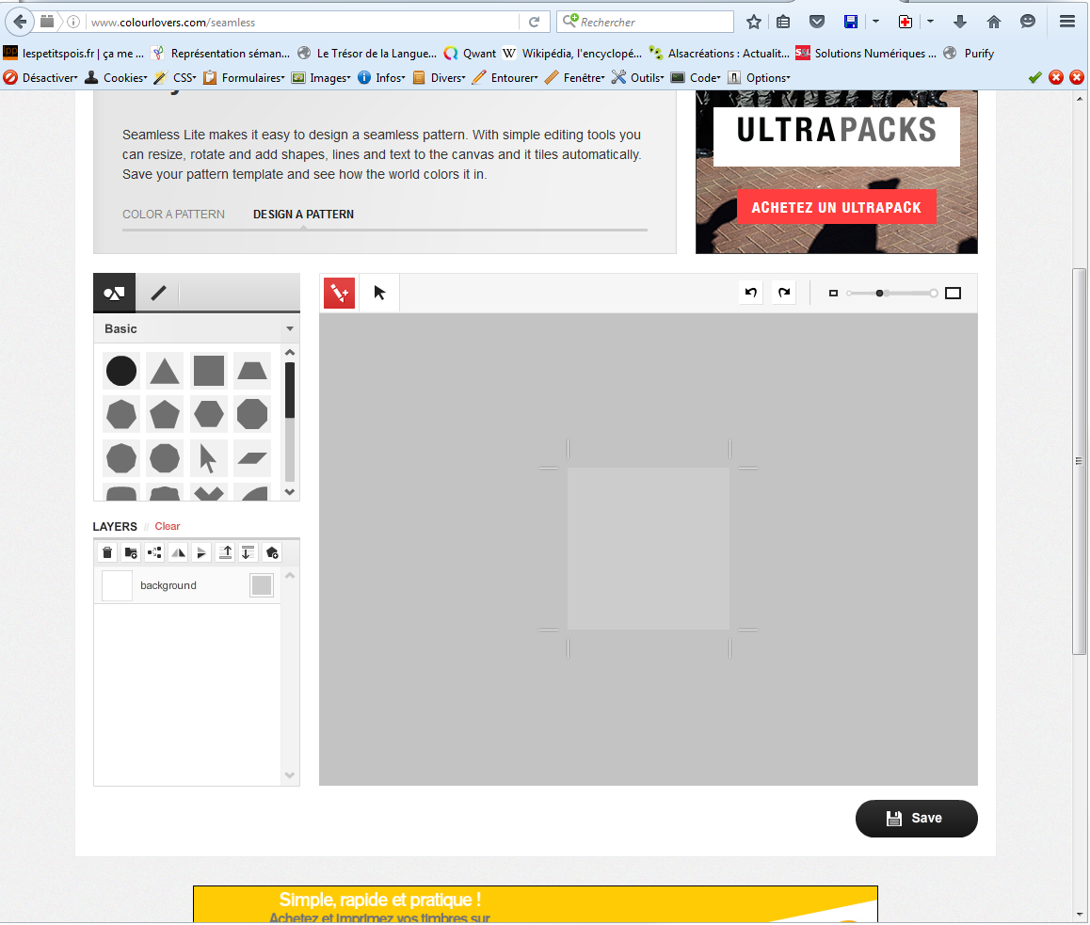Viewport: 1090px width, 925px height.
Task: Select the DESIGN A PATTERN tab
Action: (x=303, y=215)
